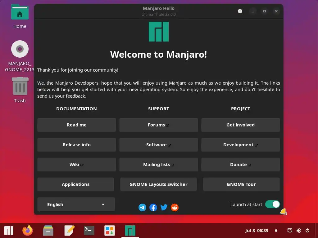Expand the English language dropdown
The width and height of the screenshot is (318, 238).
coord(76,205)
